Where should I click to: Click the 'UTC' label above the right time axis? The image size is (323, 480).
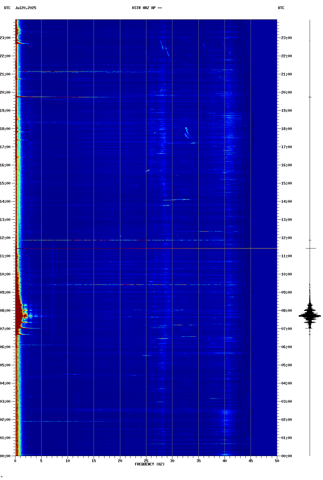tap(281, 8)
